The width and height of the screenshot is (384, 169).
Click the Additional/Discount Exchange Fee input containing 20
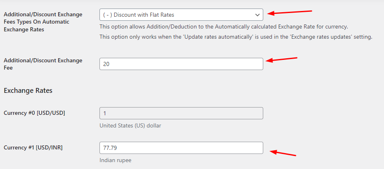click(181, 64)
